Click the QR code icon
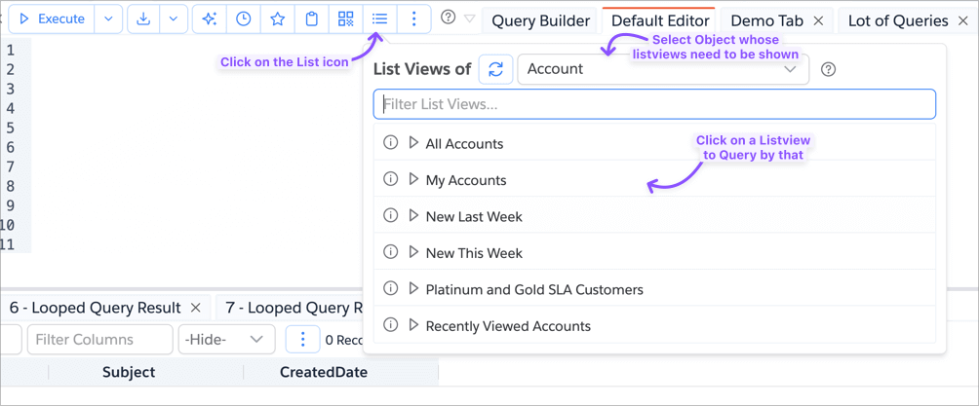The image size is (979, 406). [x=346, y=18]
